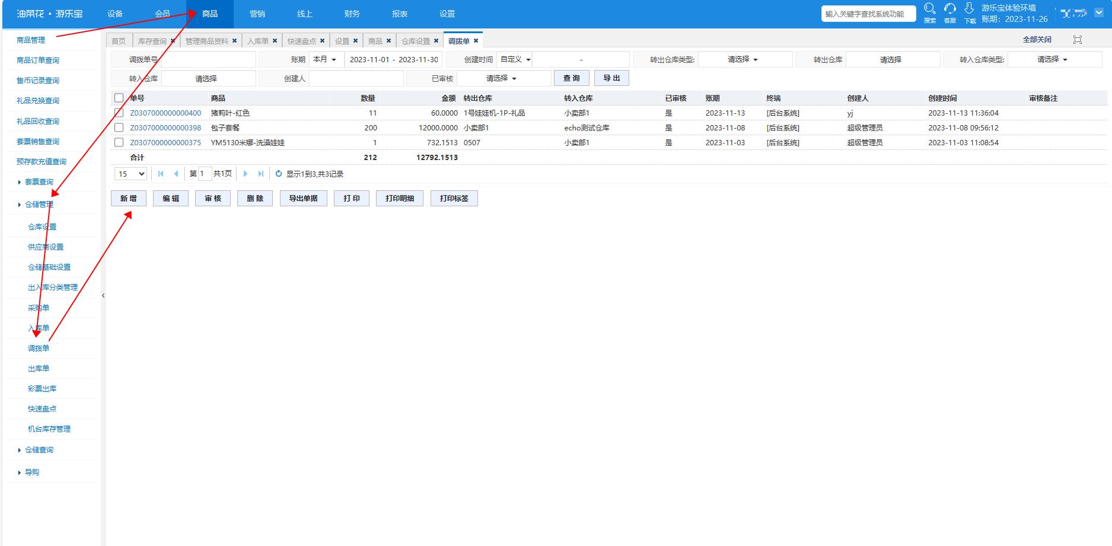The height and width of the screenshot is (546, 1112).
Task: Click the fullscreen toggle icon beside 全部关闭
Action: [x=1078, y=40]
